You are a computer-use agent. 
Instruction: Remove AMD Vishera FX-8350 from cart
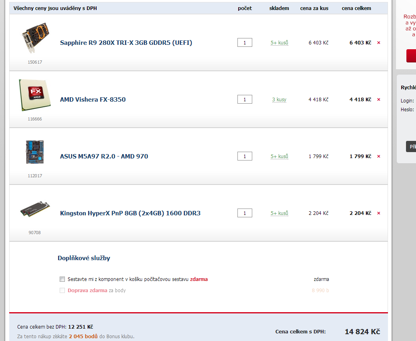coord(379,100)
